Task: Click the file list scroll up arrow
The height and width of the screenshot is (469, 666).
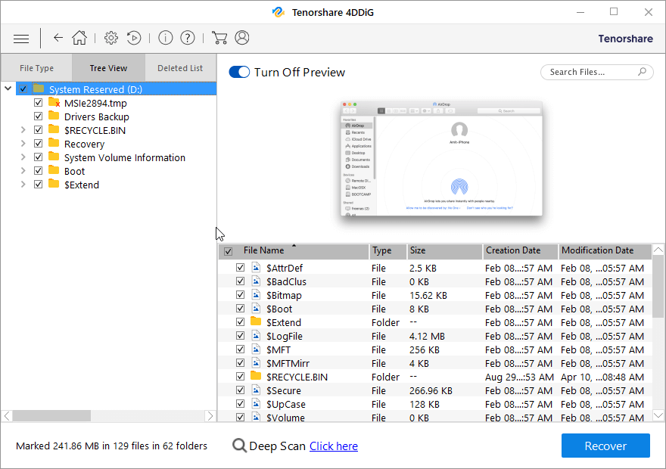Action: click(658, 250)
